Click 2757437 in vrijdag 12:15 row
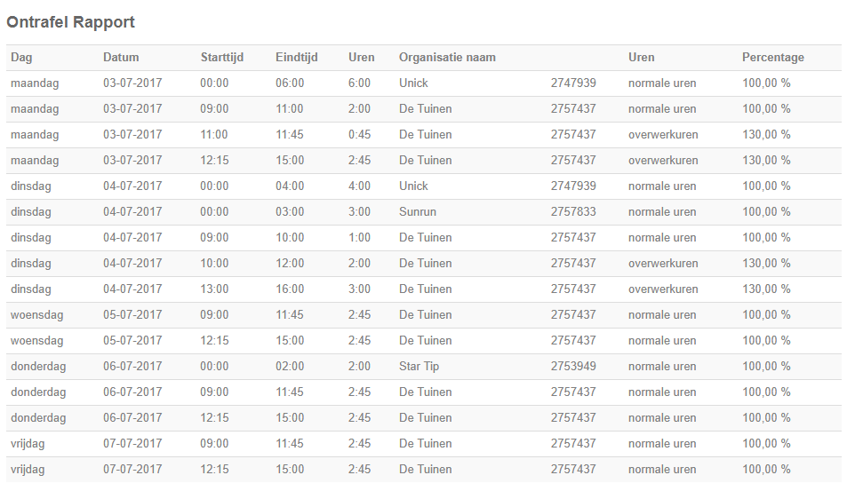Image resolution: width=847 pixels, height=491 pixels. pyautogui.click(x=573, y=470)
